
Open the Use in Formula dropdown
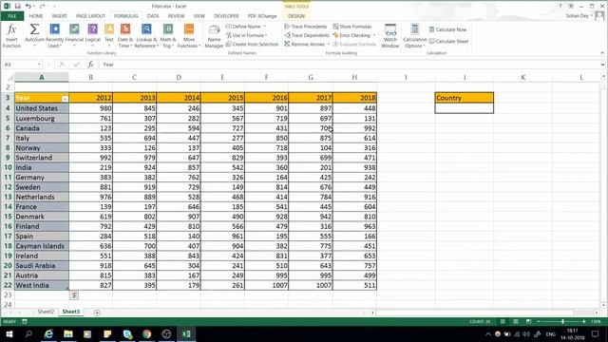click(247, 35)
